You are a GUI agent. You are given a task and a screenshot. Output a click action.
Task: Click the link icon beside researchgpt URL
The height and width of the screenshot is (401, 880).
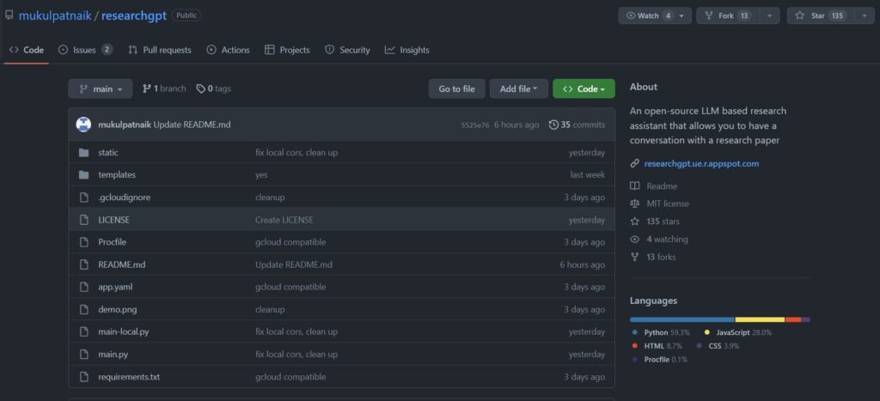click(x=634, y=163)
